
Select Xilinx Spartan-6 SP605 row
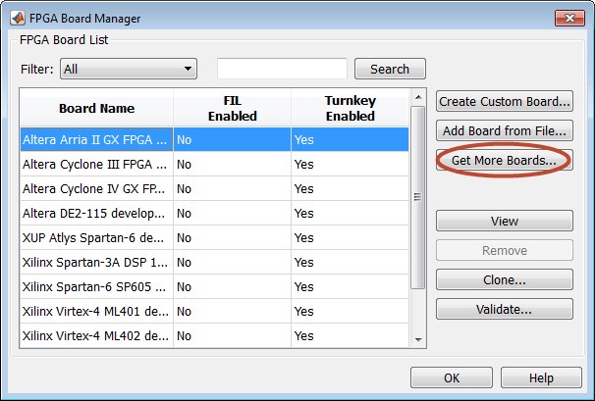coord(214,286)
